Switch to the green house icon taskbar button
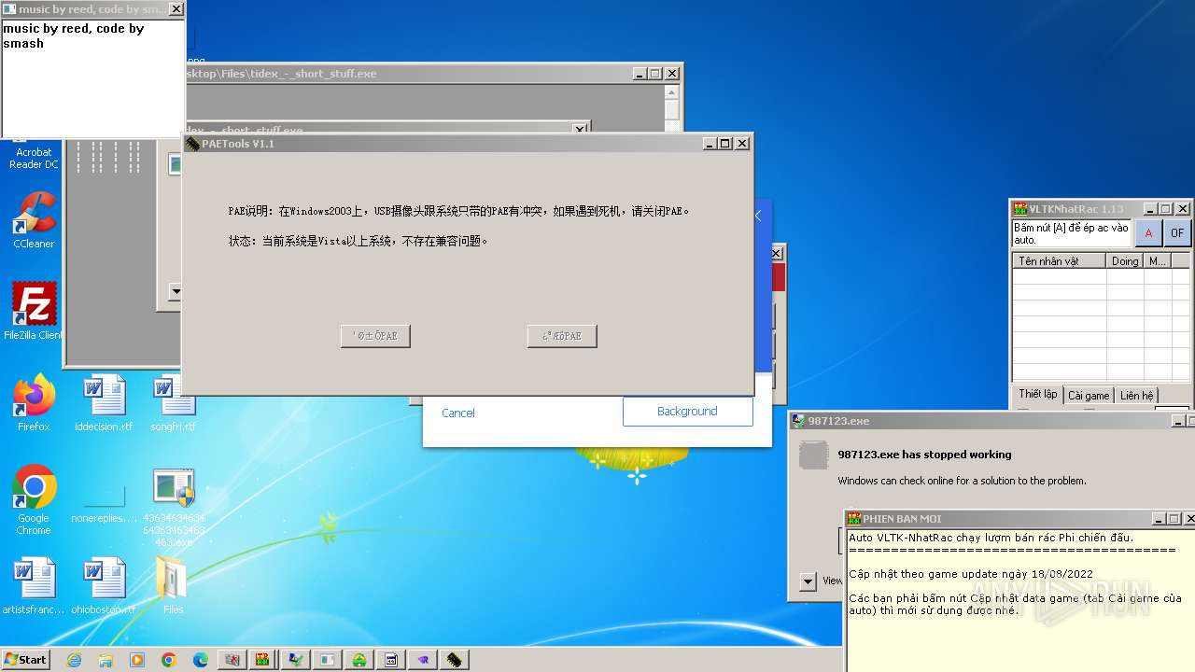Viewport: 1195px width, 672px height. [358, 660]
